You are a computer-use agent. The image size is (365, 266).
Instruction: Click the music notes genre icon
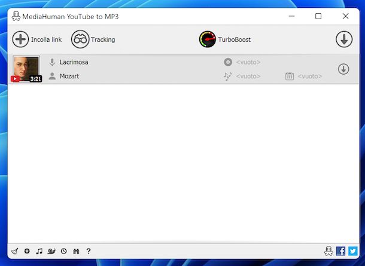(x=228, y=77)
